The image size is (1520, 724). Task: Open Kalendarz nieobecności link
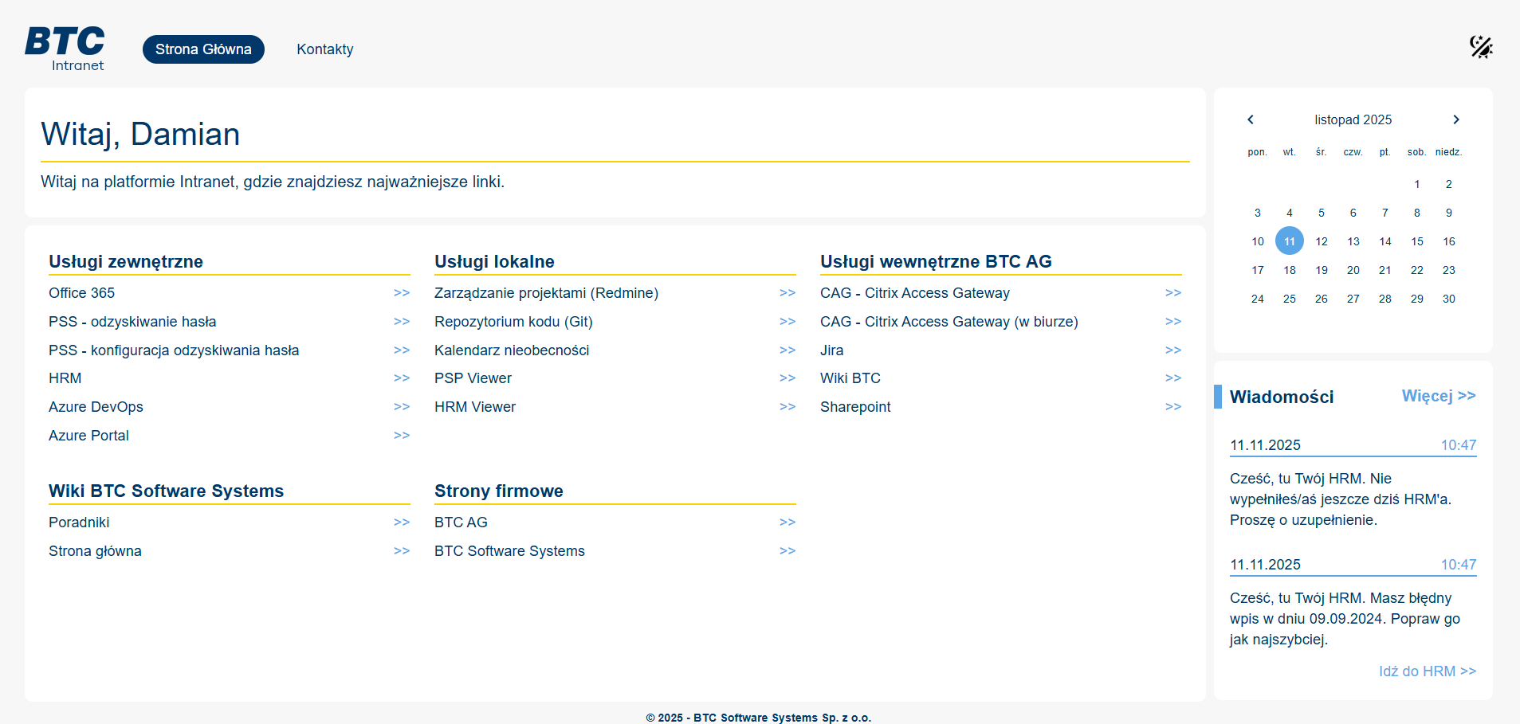click(x=512, y=350)
